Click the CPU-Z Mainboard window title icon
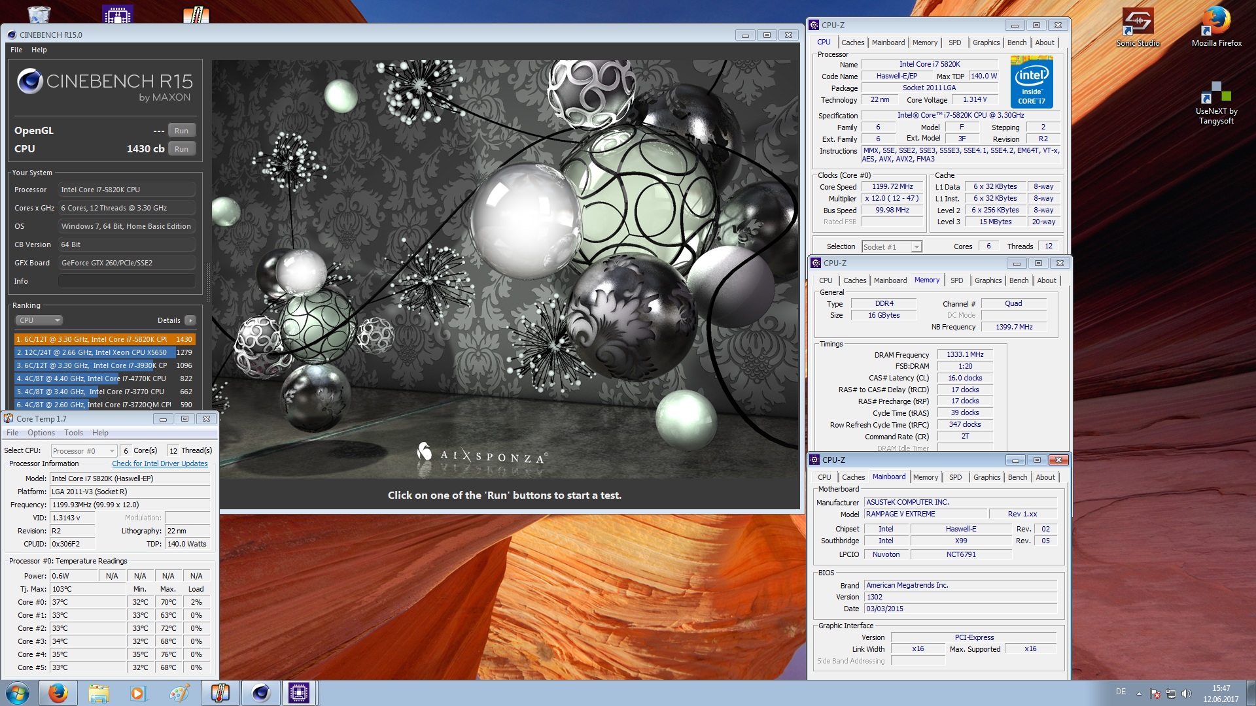Image resolution: width=1256 pixels, height=706 pixels. (x=814, y=460)
